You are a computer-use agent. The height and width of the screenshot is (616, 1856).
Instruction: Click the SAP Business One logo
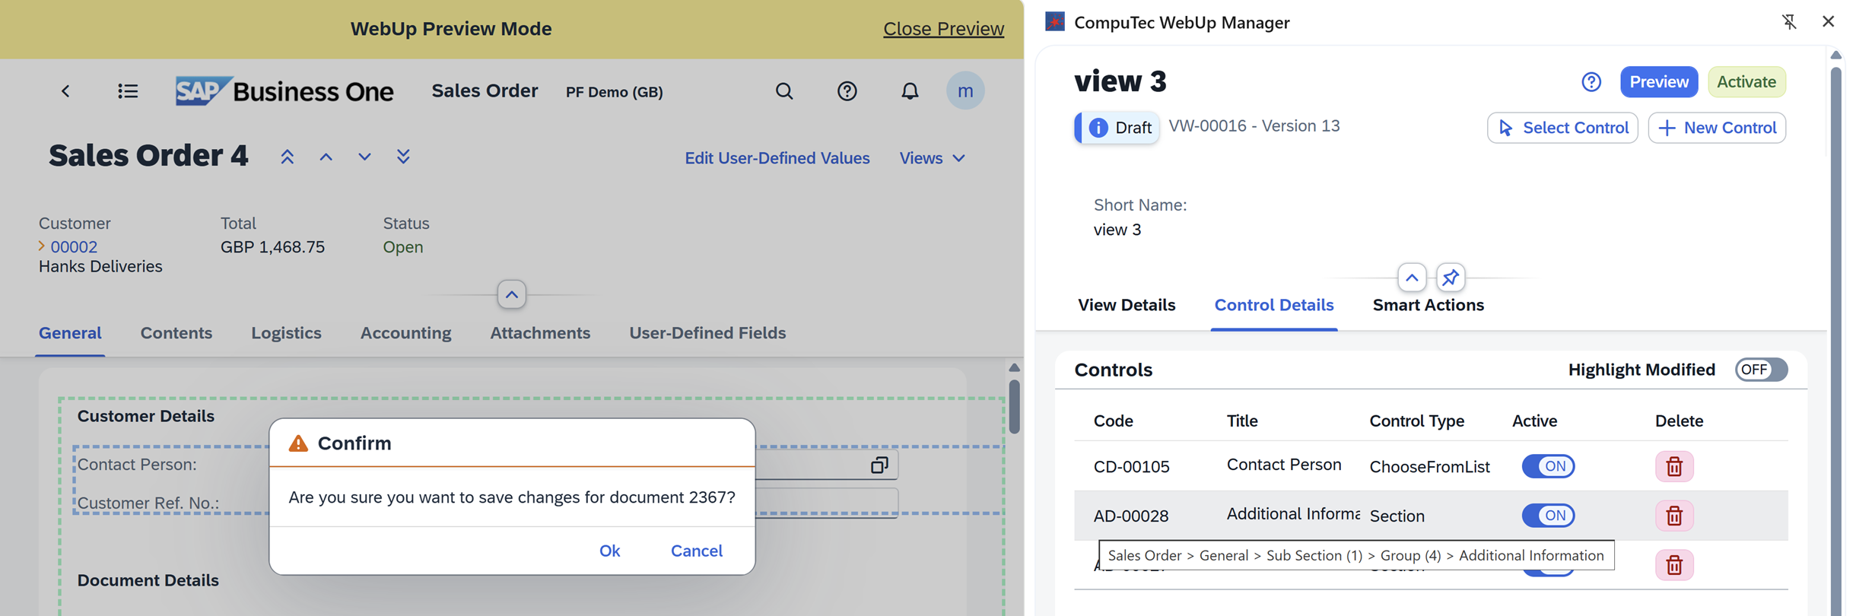tap(284, 91)
